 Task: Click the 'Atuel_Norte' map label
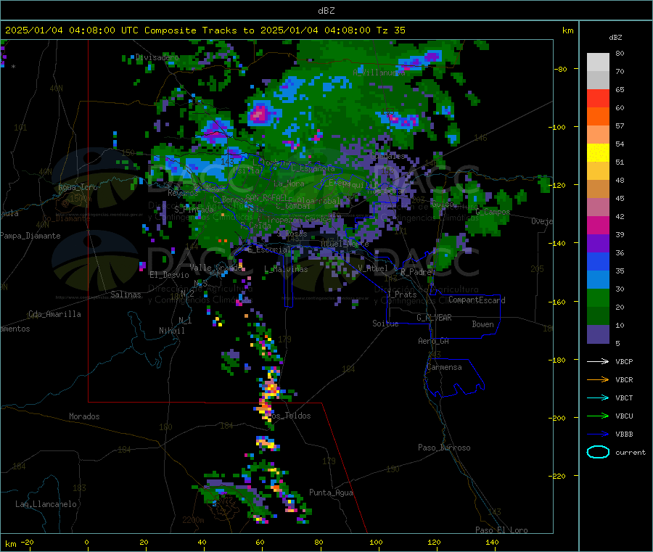pos(345,244)
